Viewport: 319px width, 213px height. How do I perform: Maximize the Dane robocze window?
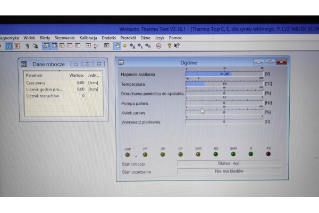tap(88, 64)
